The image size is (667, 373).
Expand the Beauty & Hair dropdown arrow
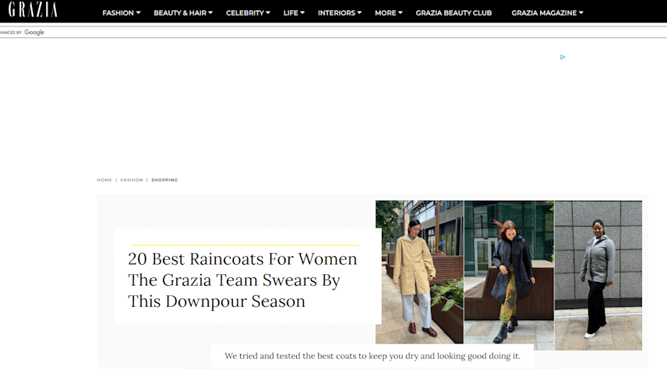210,12
